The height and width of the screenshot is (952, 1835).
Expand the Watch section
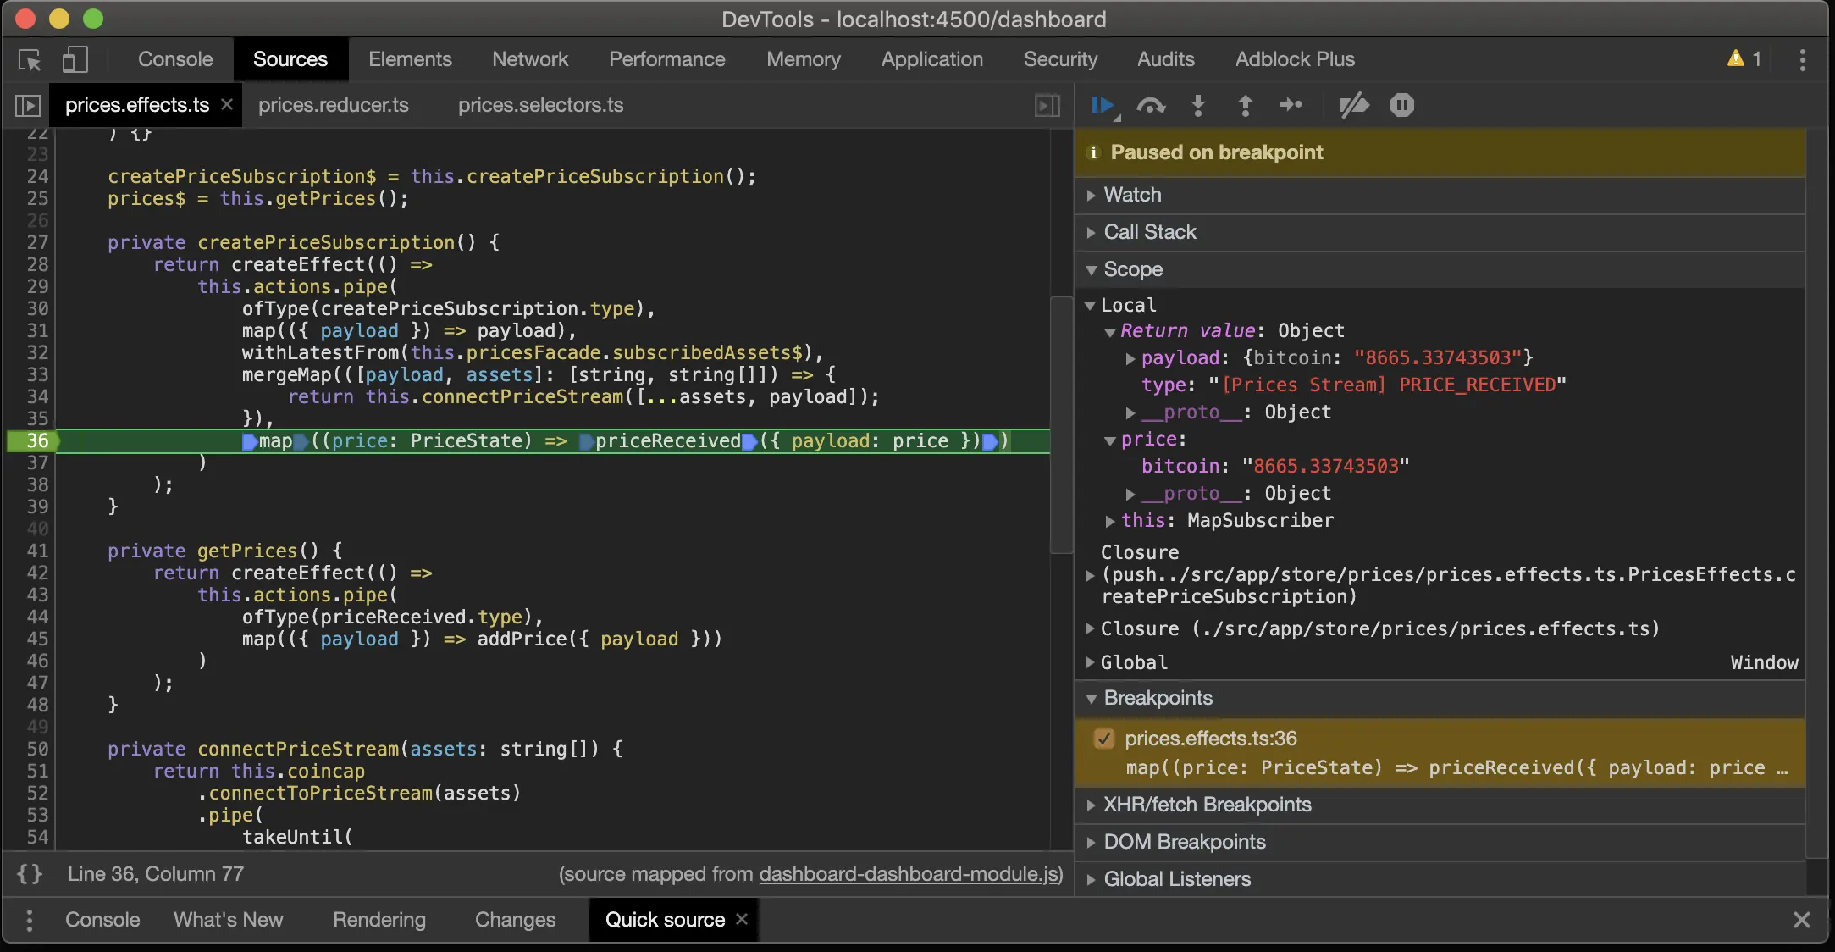(1132, 195)
